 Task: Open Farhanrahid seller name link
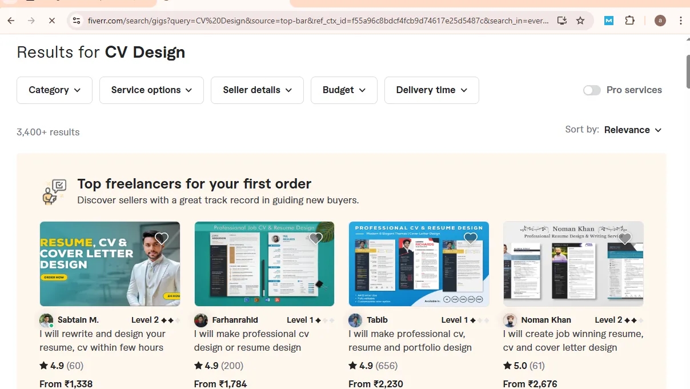(x=235, y=320)
